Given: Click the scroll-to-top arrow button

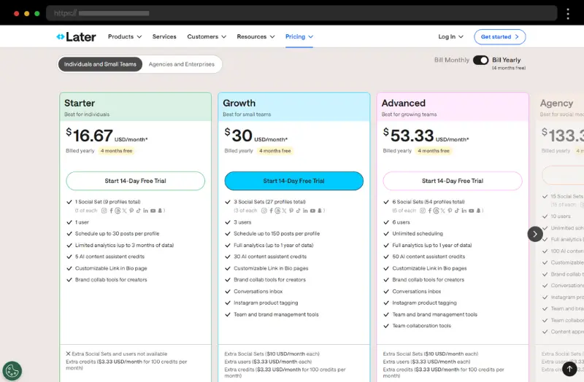Looking at the screenshot, I should tap(569, 369).
